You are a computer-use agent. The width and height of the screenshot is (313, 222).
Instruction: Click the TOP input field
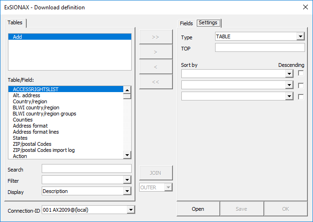click(260, 48)
